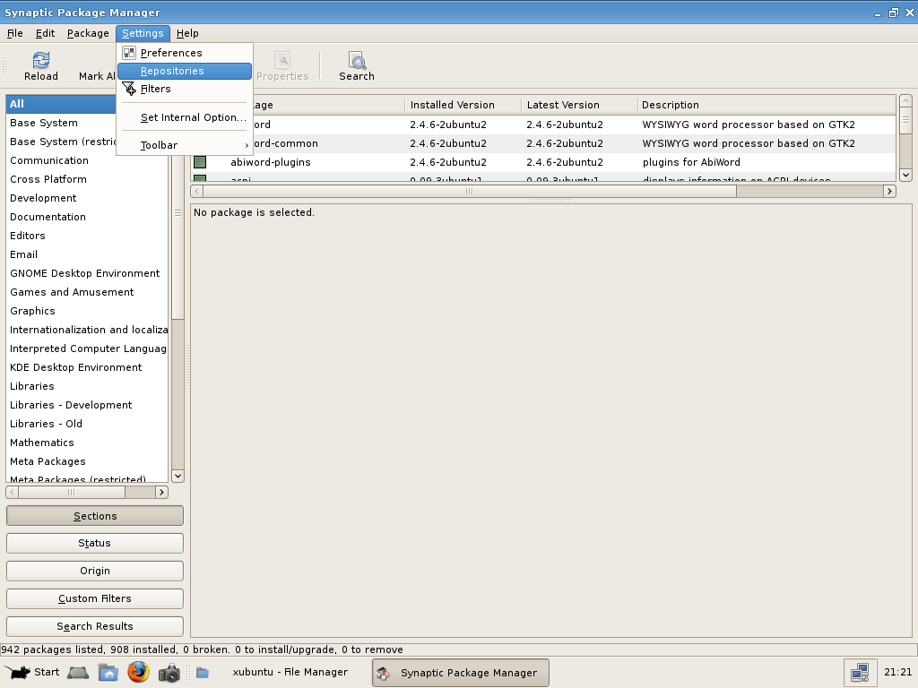Choose Set Internal Option... menu entry
918x688 pixels.
click(185, 117)
